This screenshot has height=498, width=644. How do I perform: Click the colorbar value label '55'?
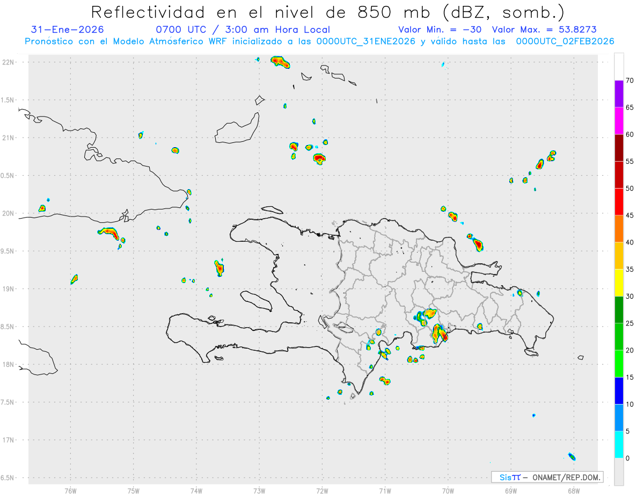click(x=630, y=162)
